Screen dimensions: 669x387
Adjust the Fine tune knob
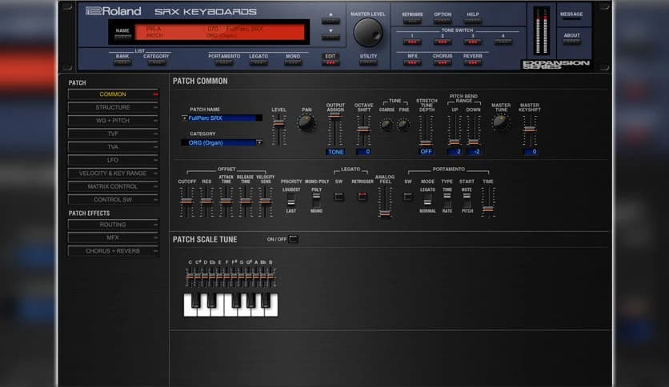pos(403,125)
